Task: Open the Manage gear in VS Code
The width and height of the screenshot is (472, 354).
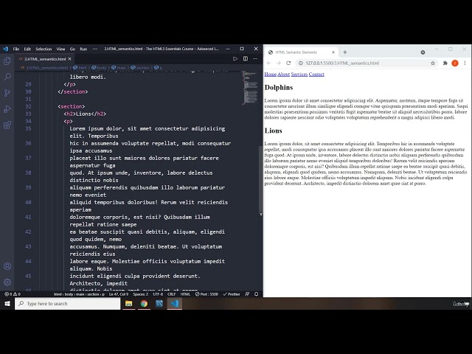Action: click(x=7, y=282)
